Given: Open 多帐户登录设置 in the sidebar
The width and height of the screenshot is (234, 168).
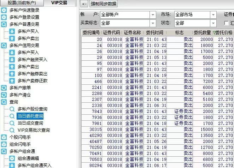Looking at the screenshot, I should pyautogui.click(x=24, y=17).
